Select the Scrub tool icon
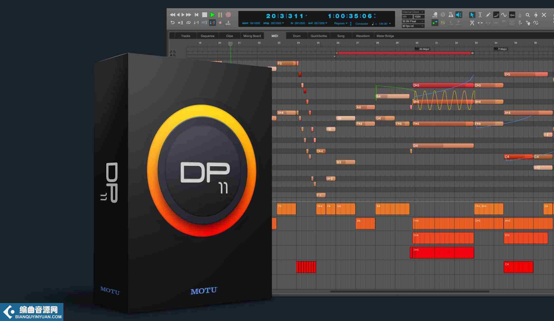Viewport: 554px width, 321px height. click(x=536, y=15)
